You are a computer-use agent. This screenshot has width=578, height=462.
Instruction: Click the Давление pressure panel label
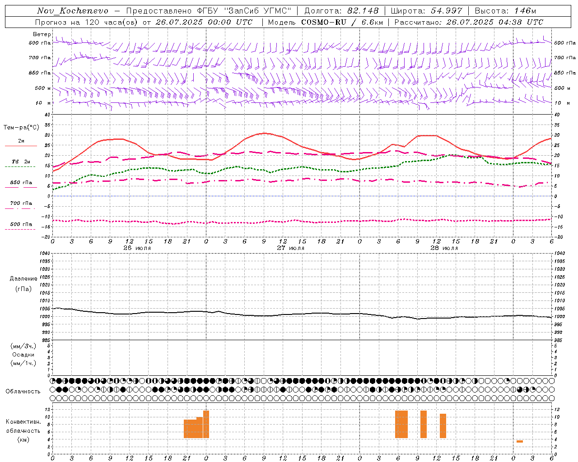click(23, 279)
